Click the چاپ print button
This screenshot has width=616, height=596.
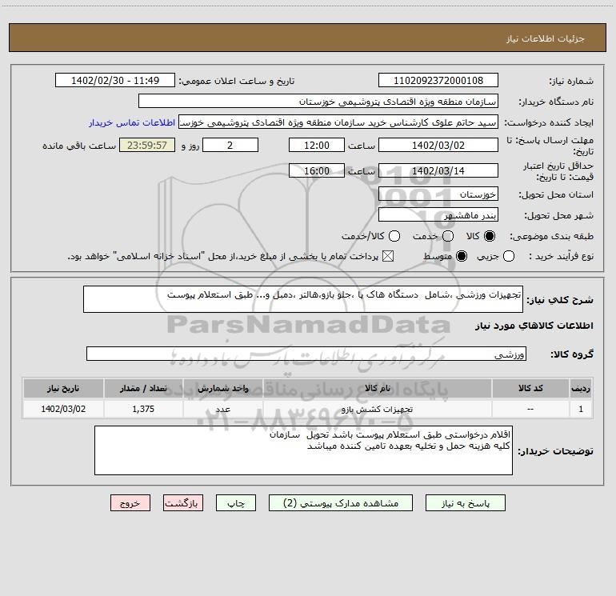pyautogui.click(x=236, y=503)
